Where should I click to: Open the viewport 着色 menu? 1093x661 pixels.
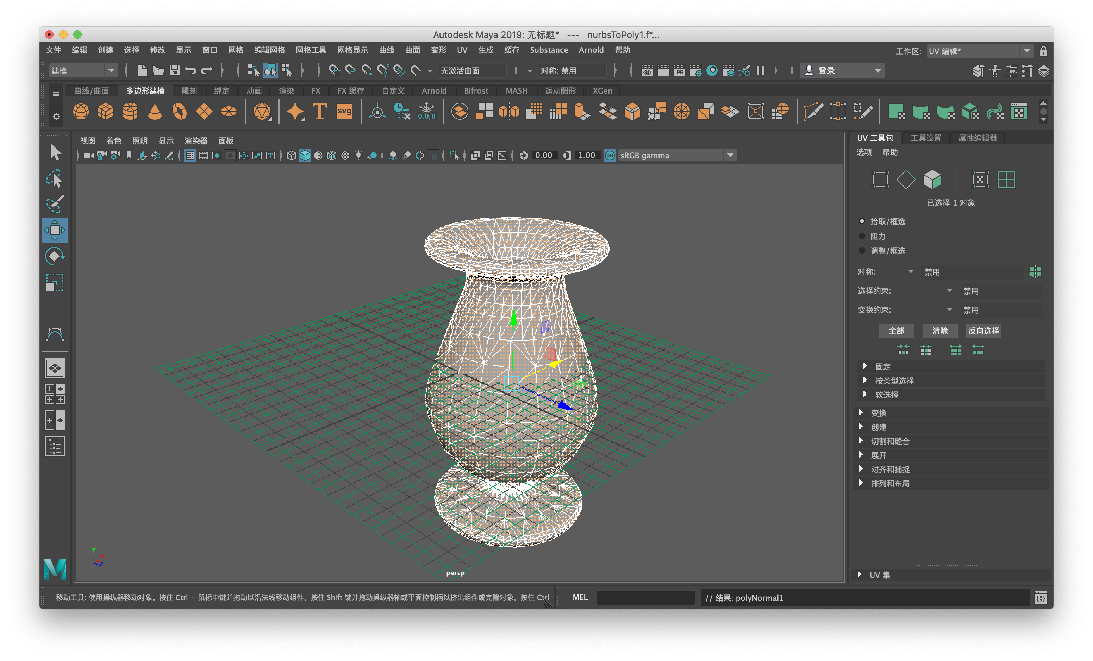tap(113, 141)
